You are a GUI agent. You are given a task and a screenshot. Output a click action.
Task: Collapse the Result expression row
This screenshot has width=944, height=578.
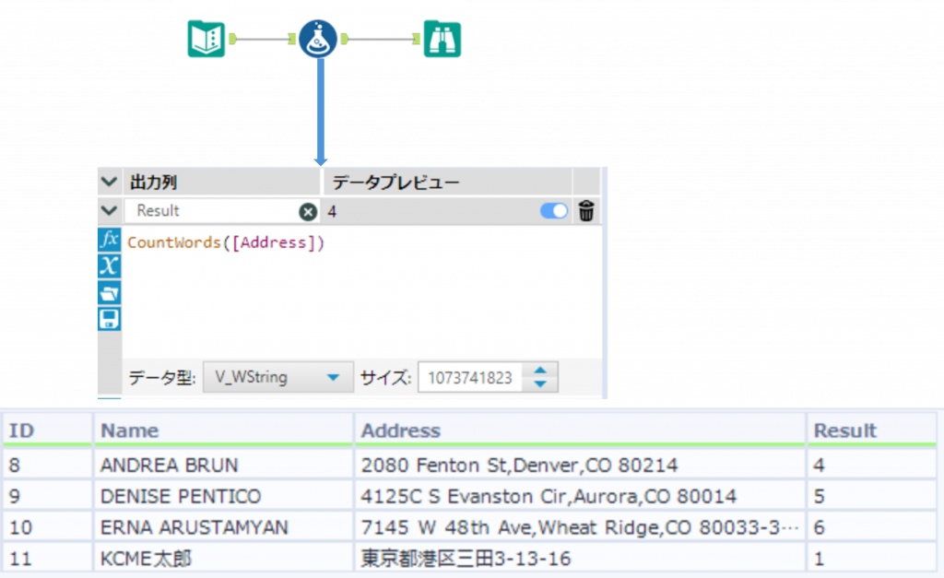pos(110,211)
